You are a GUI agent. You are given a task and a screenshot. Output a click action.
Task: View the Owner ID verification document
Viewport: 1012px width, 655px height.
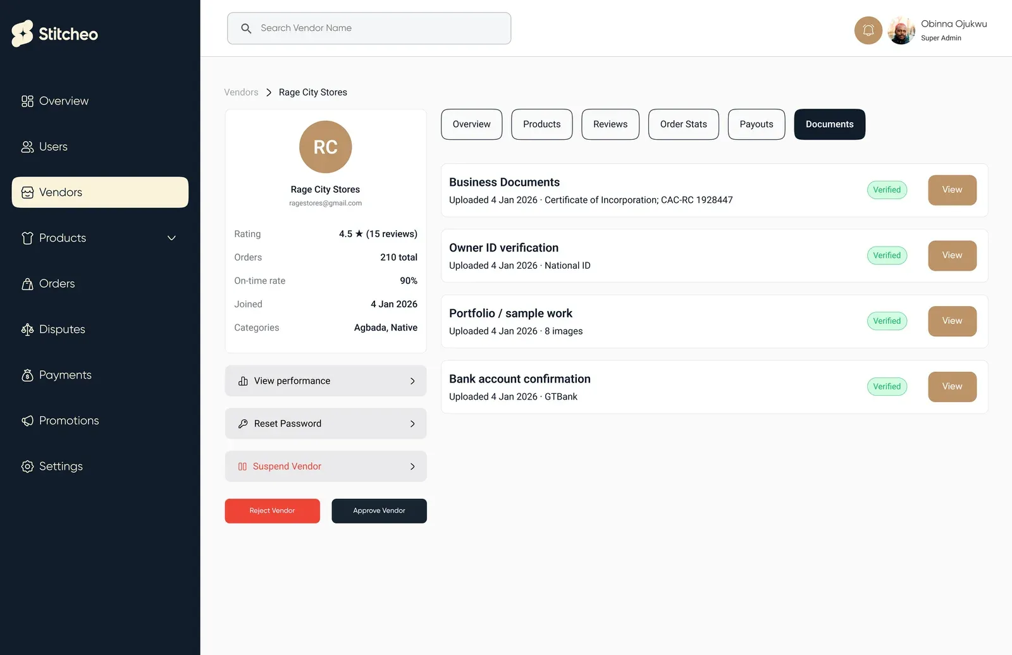tap(953, 255)
